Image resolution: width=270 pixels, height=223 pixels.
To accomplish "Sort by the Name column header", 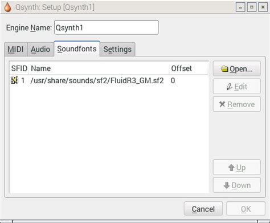I will click(x=99, y=68).
